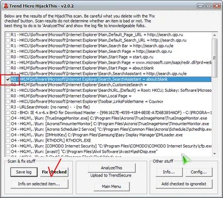This screenshot has width=223, height=198.
Task: Tick the Search Bar search.qip.ru/ie checkbox
Action: coord(8,46)
